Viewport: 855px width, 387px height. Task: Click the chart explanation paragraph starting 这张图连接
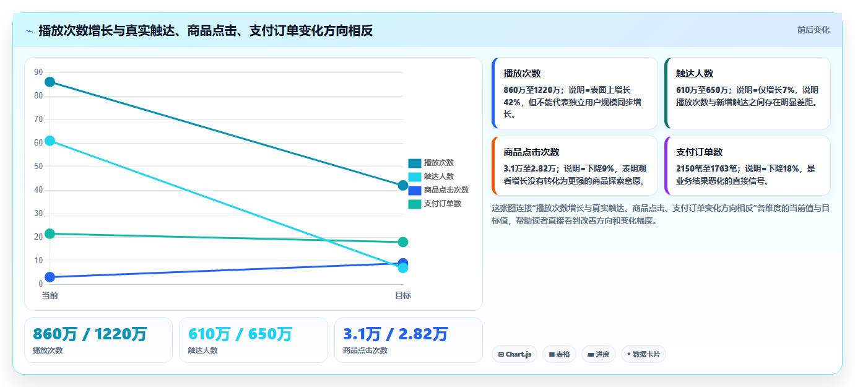coord(661,214)
